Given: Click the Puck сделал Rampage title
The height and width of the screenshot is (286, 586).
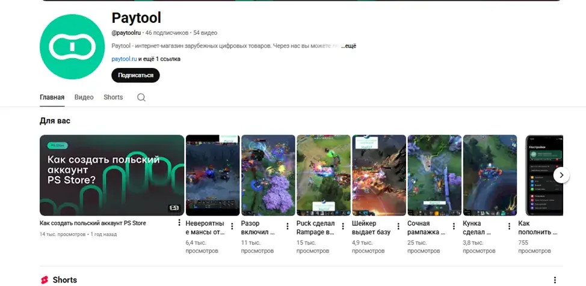Looking at the screenshot, I should pos(315,228).
